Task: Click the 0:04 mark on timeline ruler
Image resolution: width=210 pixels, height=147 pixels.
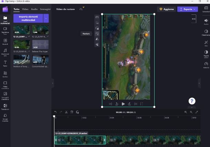Action: pos(112,117)
